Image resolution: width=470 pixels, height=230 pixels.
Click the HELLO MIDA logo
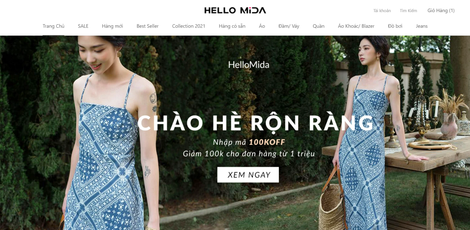coord(235,10)
